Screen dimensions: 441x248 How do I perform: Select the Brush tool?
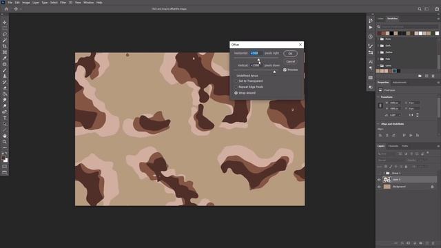click(x=5, y=70)
